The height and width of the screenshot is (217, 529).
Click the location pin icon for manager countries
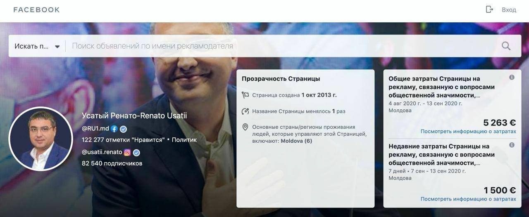point(245,127)
